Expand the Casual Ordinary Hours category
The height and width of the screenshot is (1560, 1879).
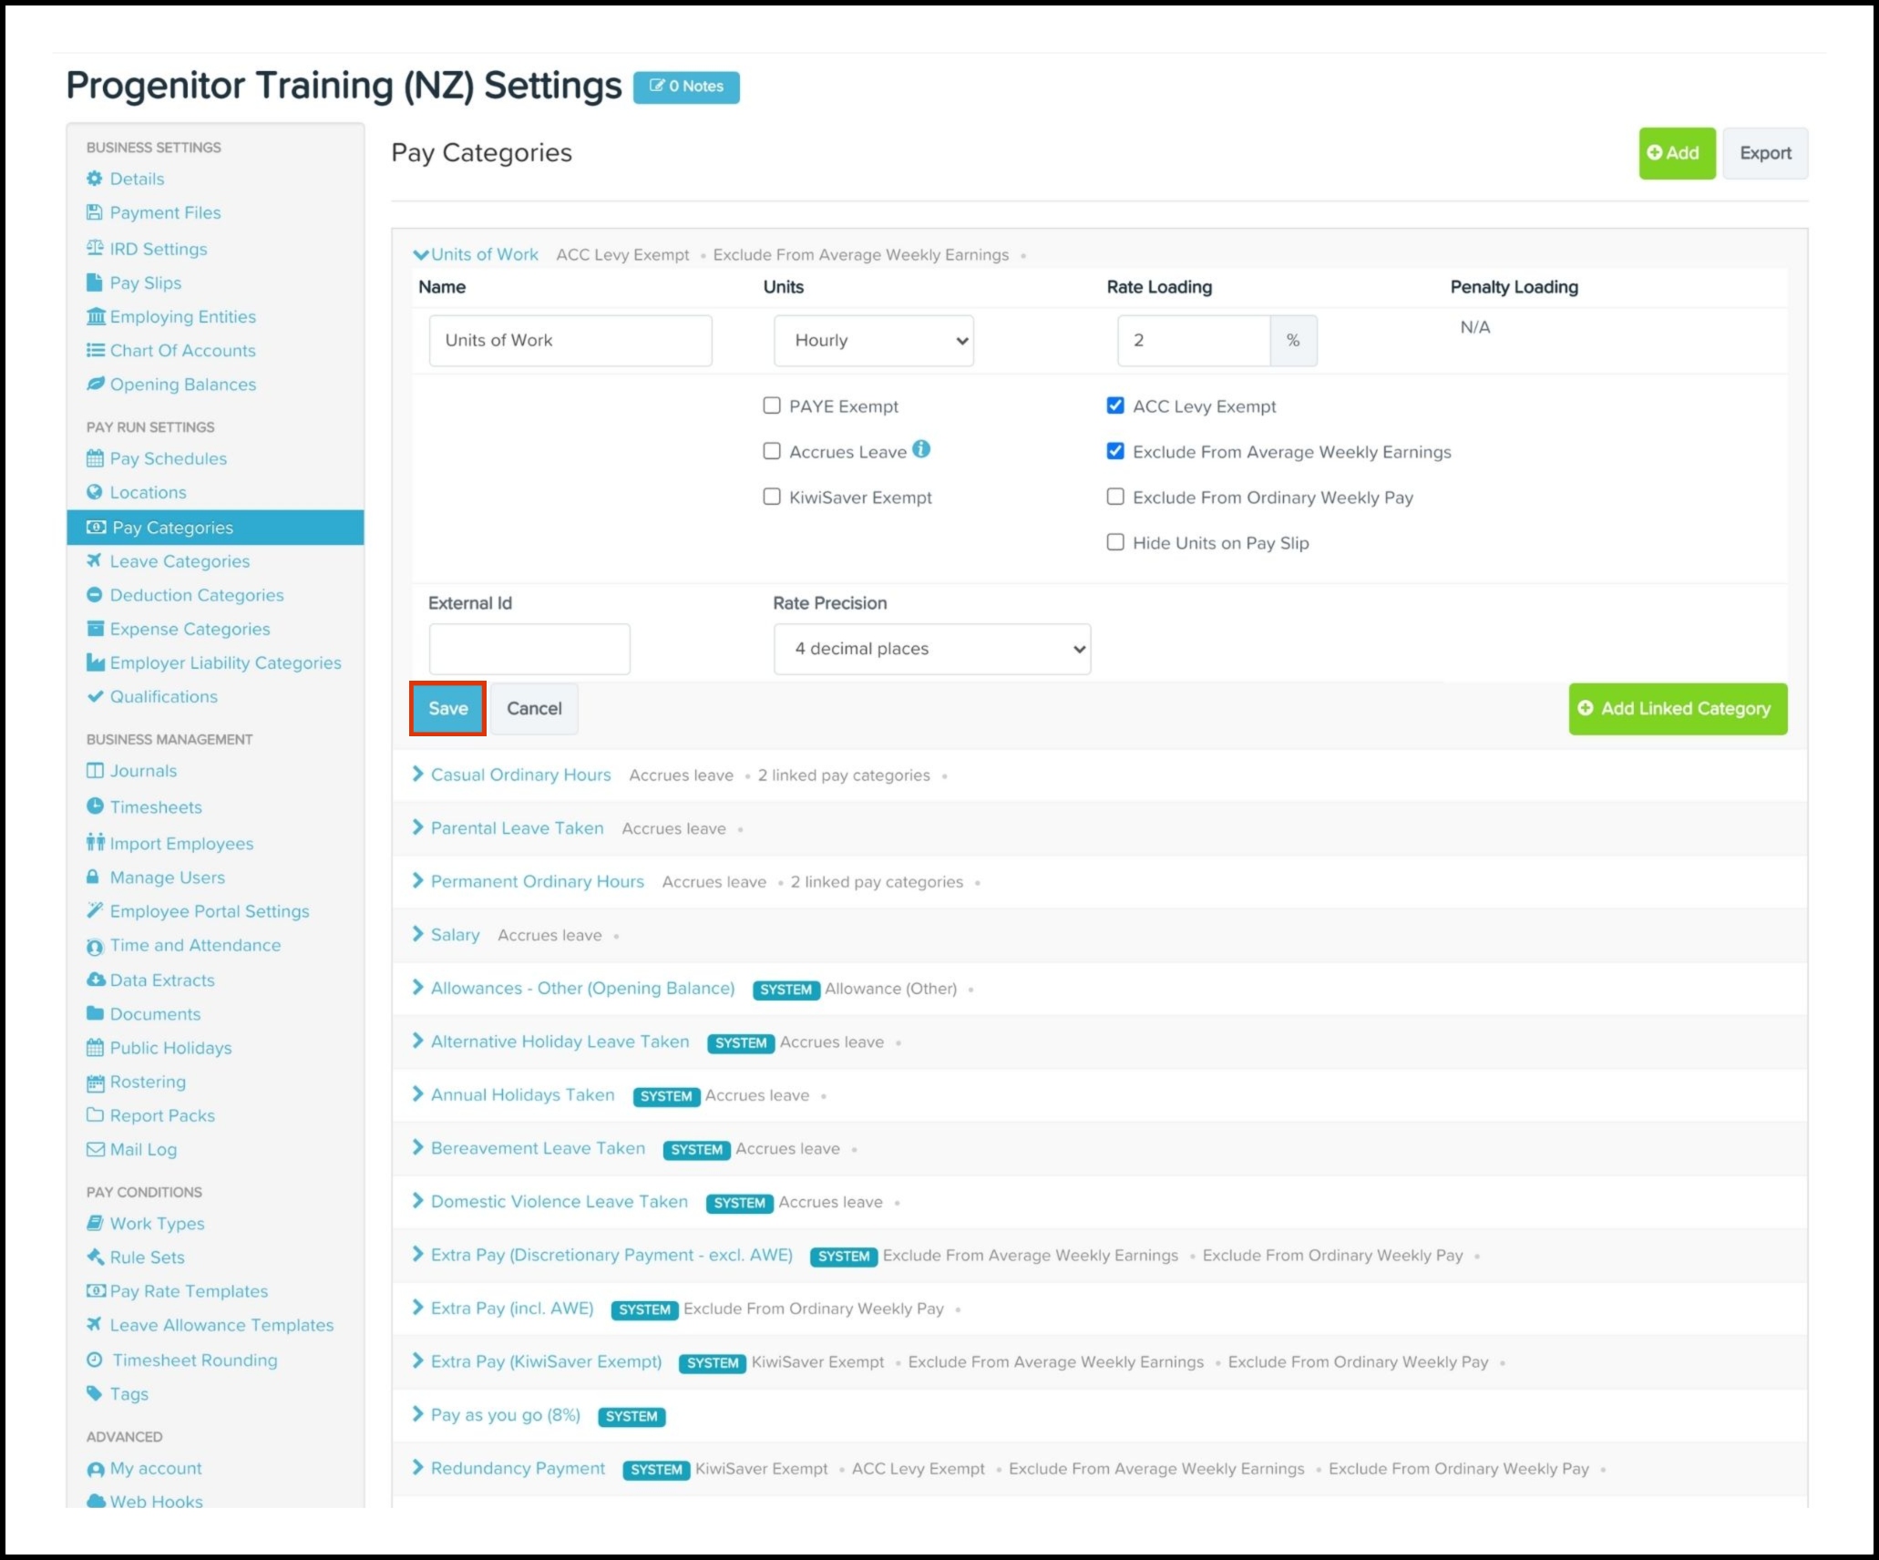click(x=520, y=775)
